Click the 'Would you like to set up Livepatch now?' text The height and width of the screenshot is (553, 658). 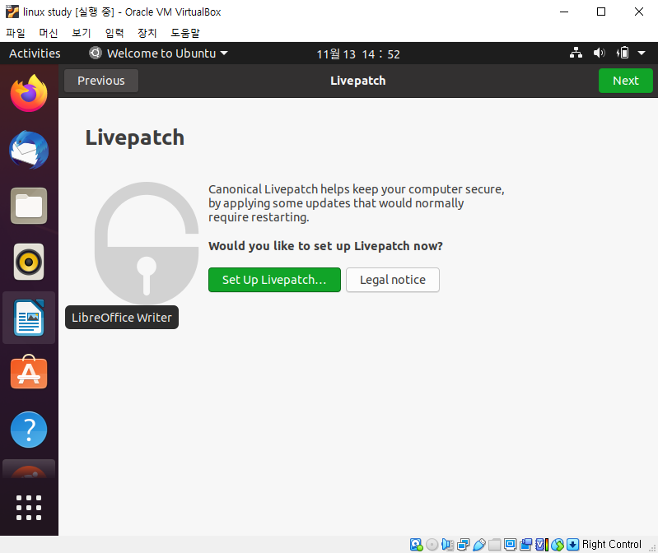(325, 246)
